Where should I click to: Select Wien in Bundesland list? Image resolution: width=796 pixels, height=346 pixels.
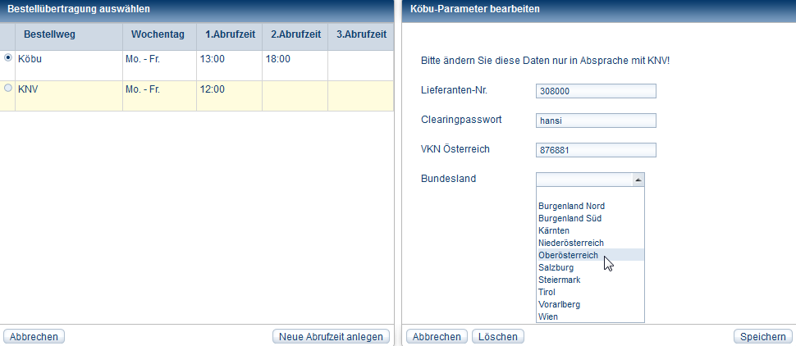[548, 316]
